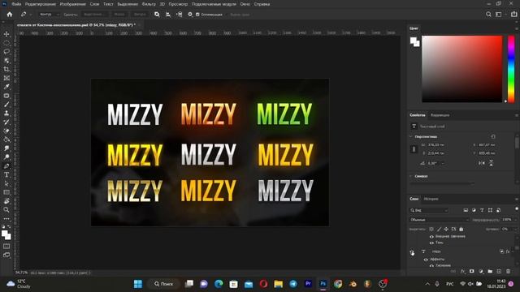Open path operations in options bar
Image resolution: width=520 pixels, height=292 pixels.
tap(157, 15)
